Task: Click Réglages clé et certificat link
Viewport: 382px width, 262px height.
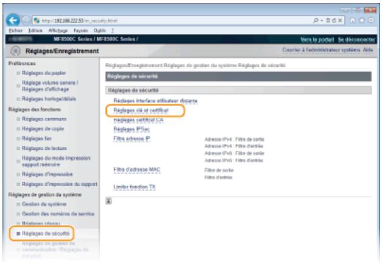Action: (x=141, y=110)
